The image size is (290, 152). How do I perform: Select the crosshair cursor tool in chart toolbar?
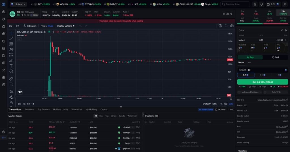pyautogui.click(x=11, y=33)
